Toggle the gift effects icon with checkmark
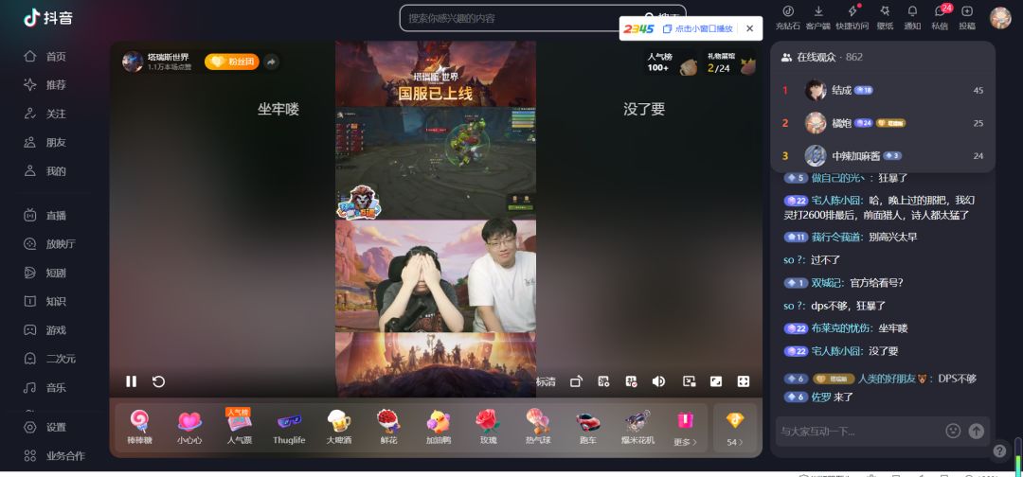 pos(631,381)
